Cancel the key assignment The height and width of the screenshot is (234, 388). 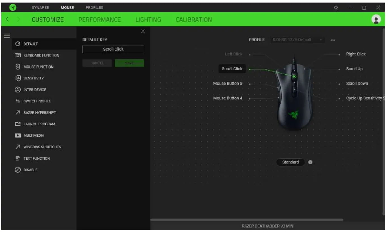pos(97,63)
